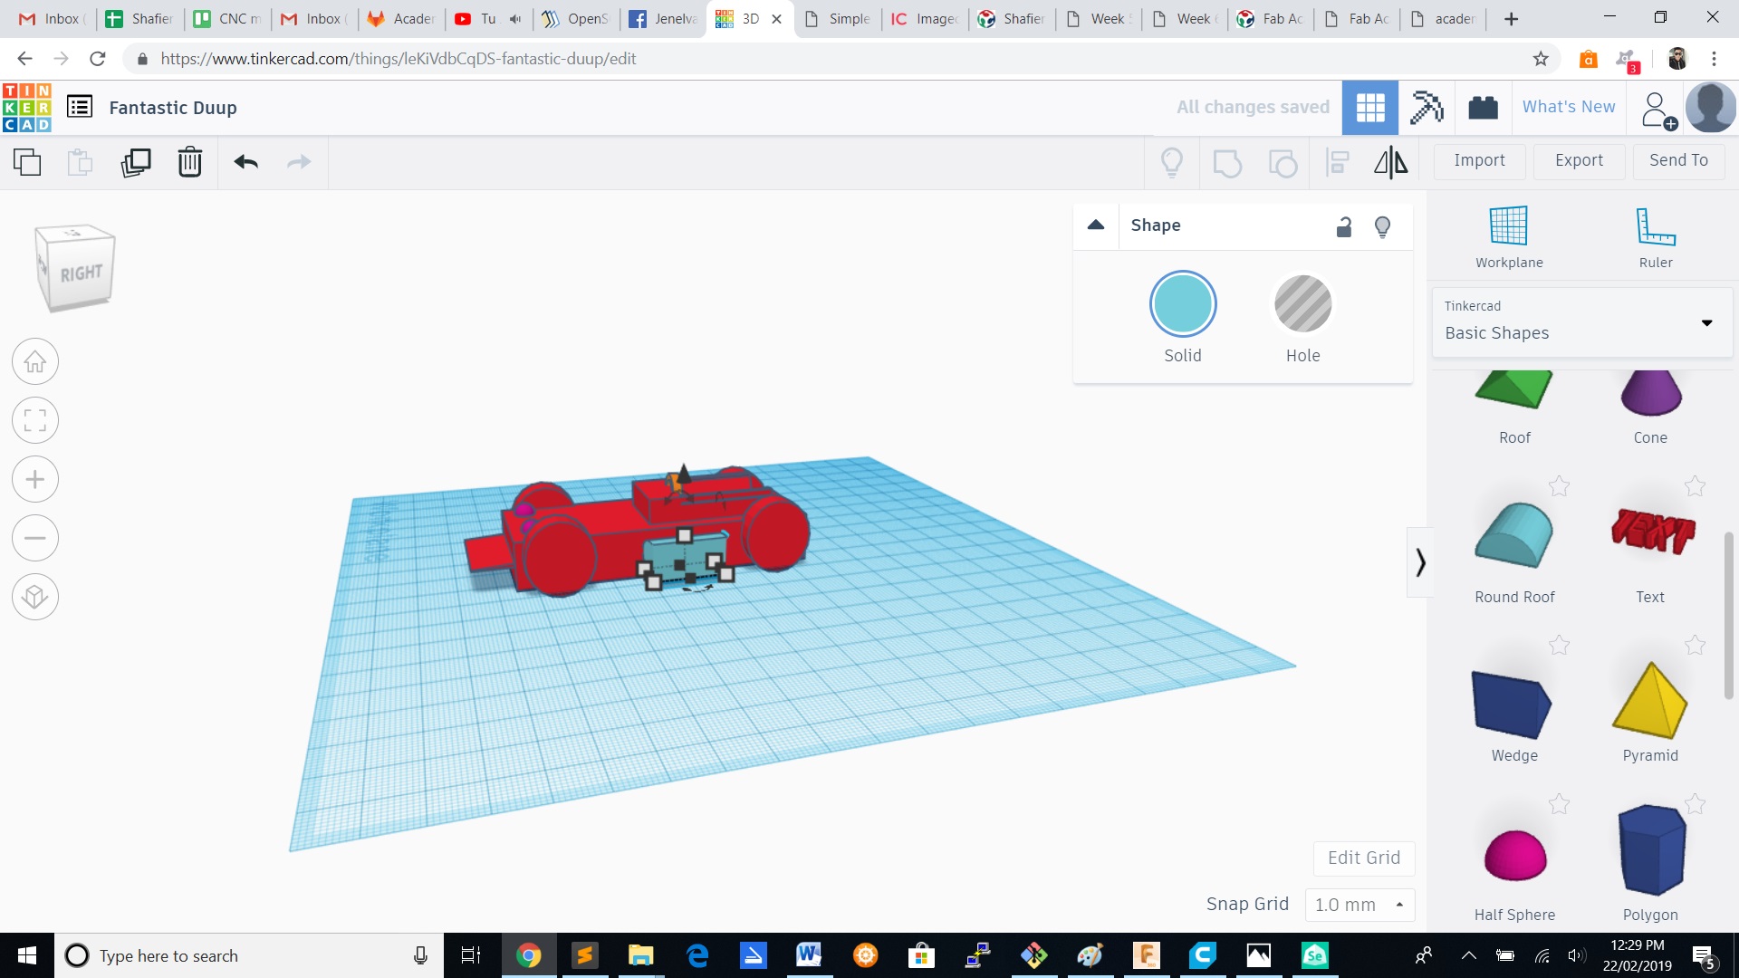Click the Mirror flip icon
Screen dimensions: 1739x978
(1390, 162)
